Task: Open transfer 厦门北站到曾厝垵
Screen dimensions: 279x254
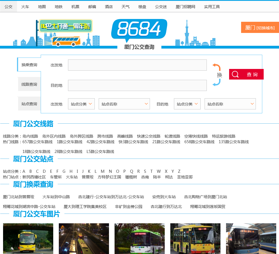Action: tap(18, 197)
